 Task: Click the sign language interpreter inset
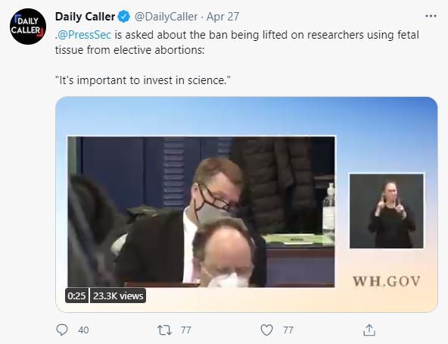[x=387, y=211]
